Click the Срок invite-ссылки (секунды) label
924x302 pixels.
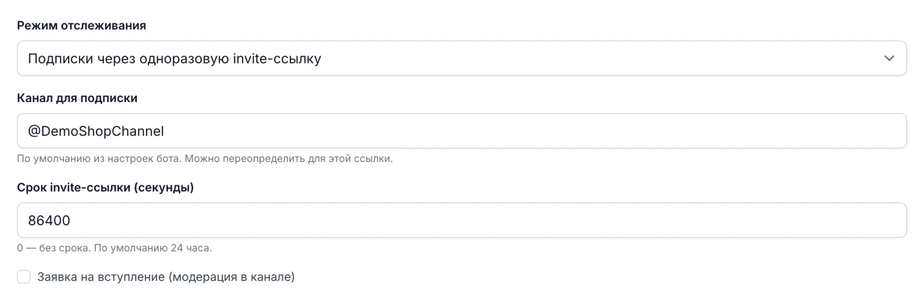(106, 187)
